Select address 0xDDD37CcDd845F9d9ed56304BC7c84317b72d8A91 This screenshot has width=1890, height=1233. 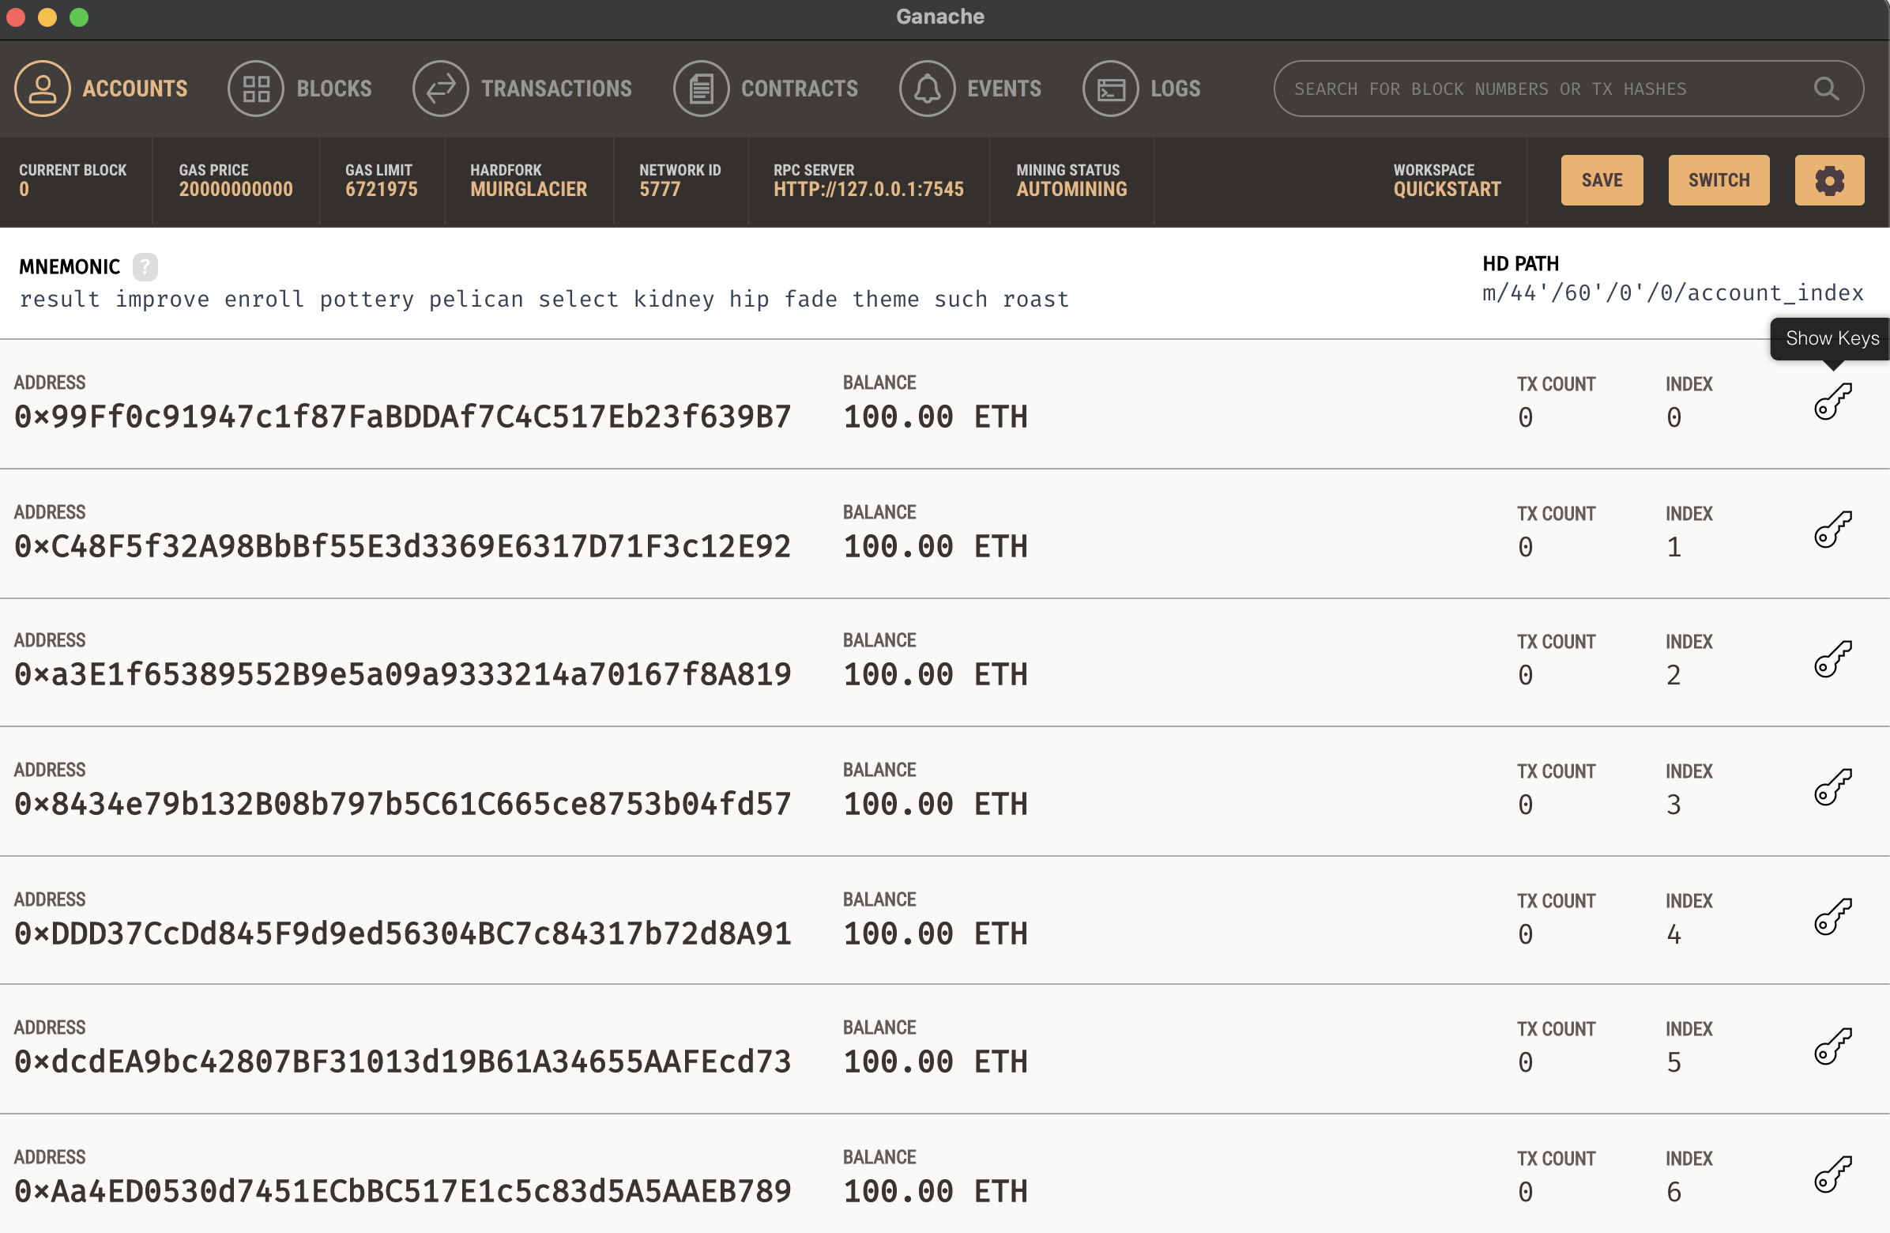coord(403,934)
